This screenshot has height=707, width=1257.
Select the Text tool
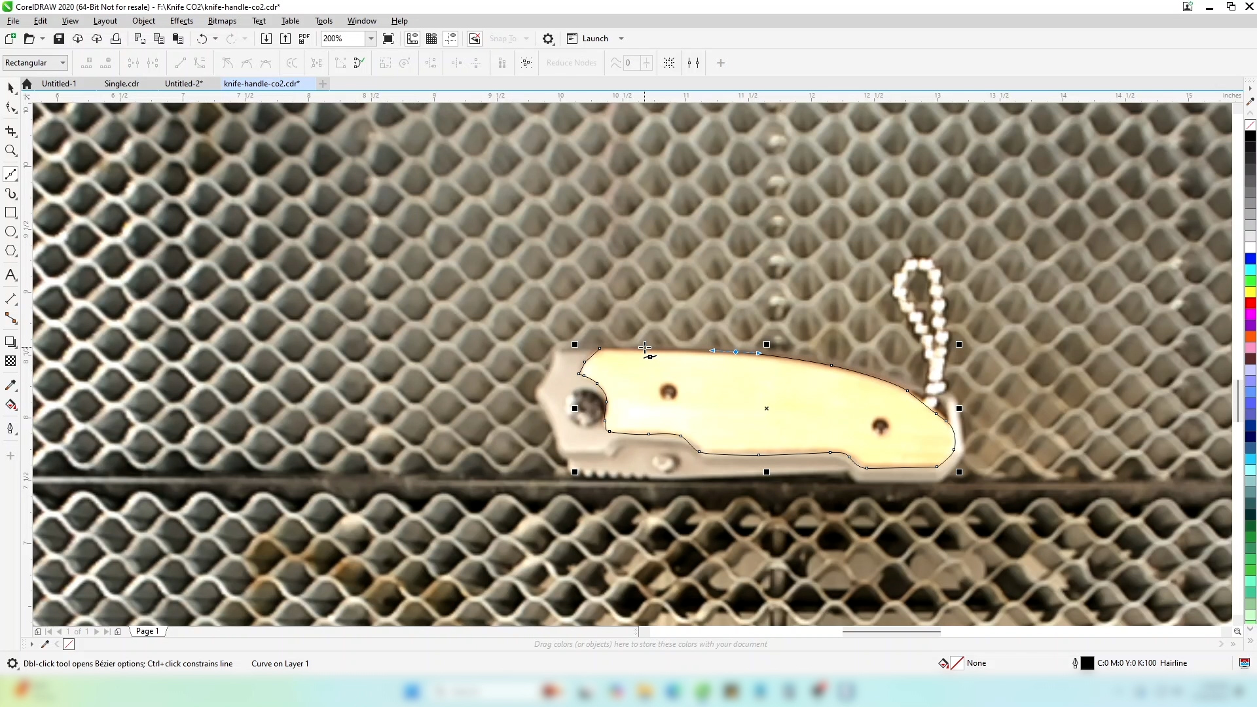point(10,275)
